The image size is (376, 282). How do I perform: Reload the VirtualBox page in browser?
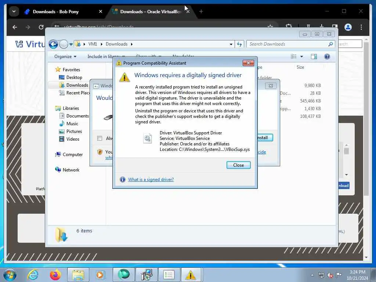[41, 27]
